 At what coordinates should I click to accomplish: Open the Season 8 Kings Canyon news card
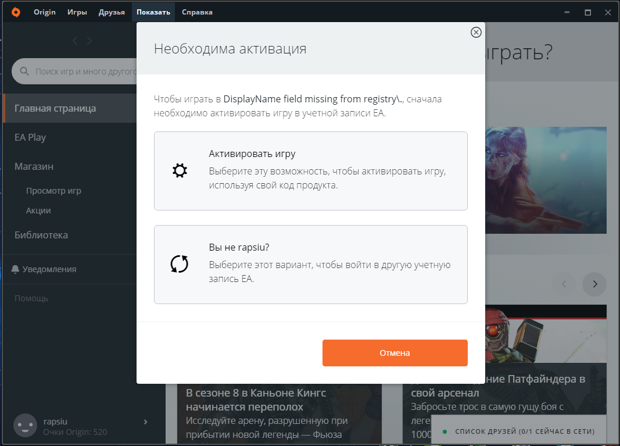pos(279,413)
